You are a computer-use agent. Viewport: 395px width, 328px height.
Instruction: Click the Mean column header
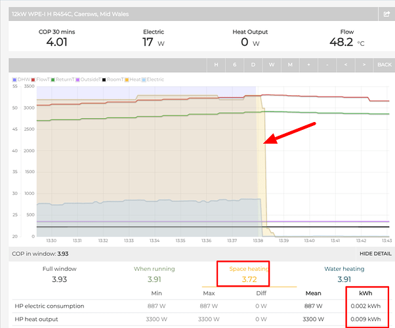pyautogui.click(x=314, y=293)
